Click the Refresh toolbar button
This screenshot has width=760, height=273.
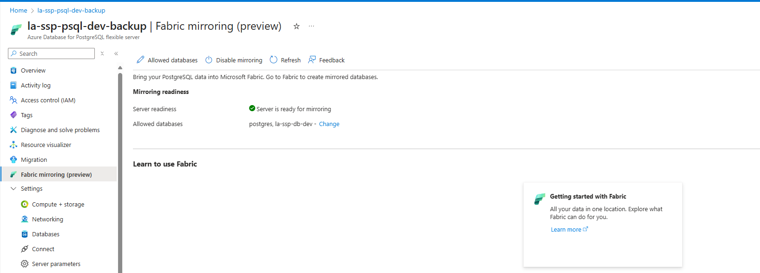285,60
